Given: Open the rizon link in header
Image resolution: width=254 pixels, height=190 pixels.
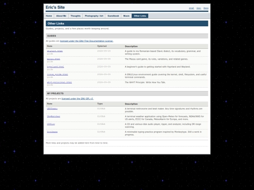Looking at the screenshot, I should [199, 8].
